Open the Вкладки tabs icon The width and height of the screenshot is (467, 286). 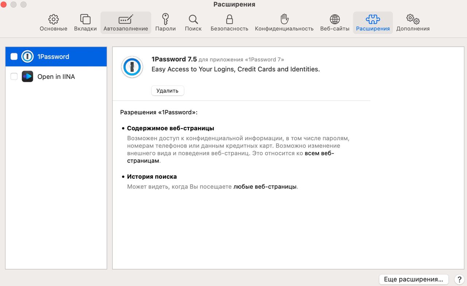coord(85,19)
